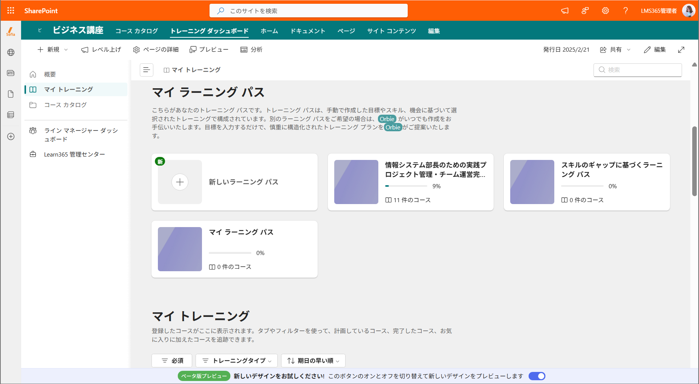The height and width of the screenshot is (384, 699).
Task: Open ドキュメント in site navigation
Action: (308, 31)
